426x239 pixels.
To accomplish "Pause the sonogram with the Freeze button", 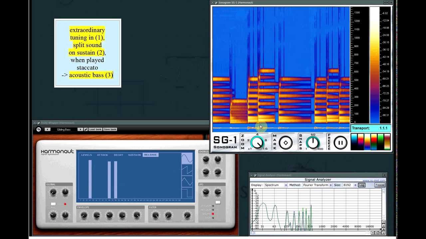I will 340,143.
